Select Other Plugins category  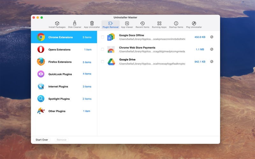[x=64, y=111]
